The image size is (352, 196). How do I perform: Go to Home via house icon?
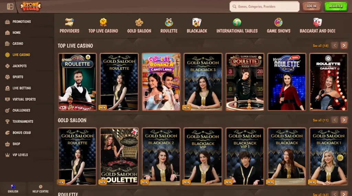(8, 33)
